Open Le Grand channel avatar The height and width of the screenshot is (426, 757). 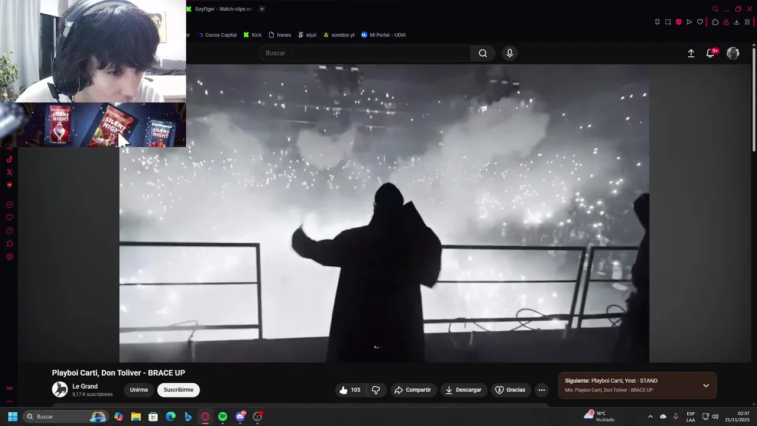[x=60, y=389]
